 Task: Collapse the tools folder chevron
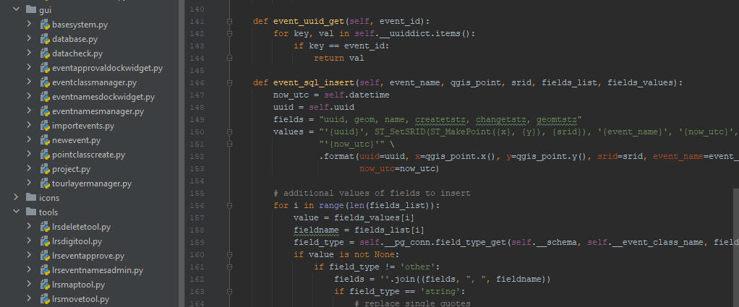[x=16, y=212]
